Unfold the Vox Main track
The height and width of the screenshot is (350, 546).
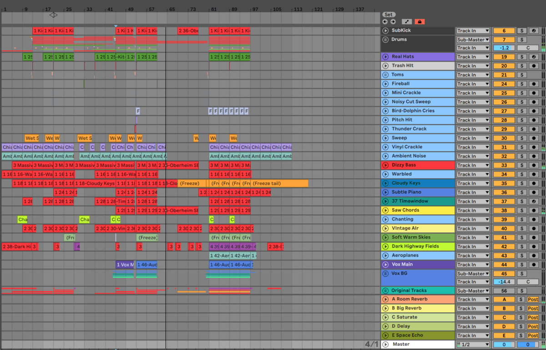(385, 264)
